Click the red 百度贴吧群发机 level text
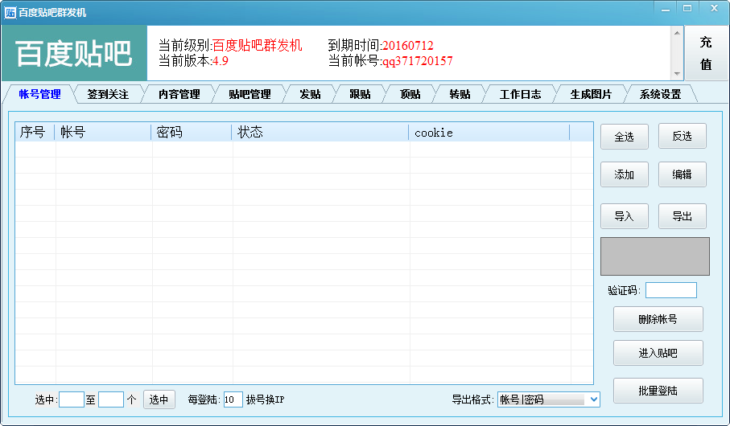This screenshot has height=426, width=730. (258, 46)
